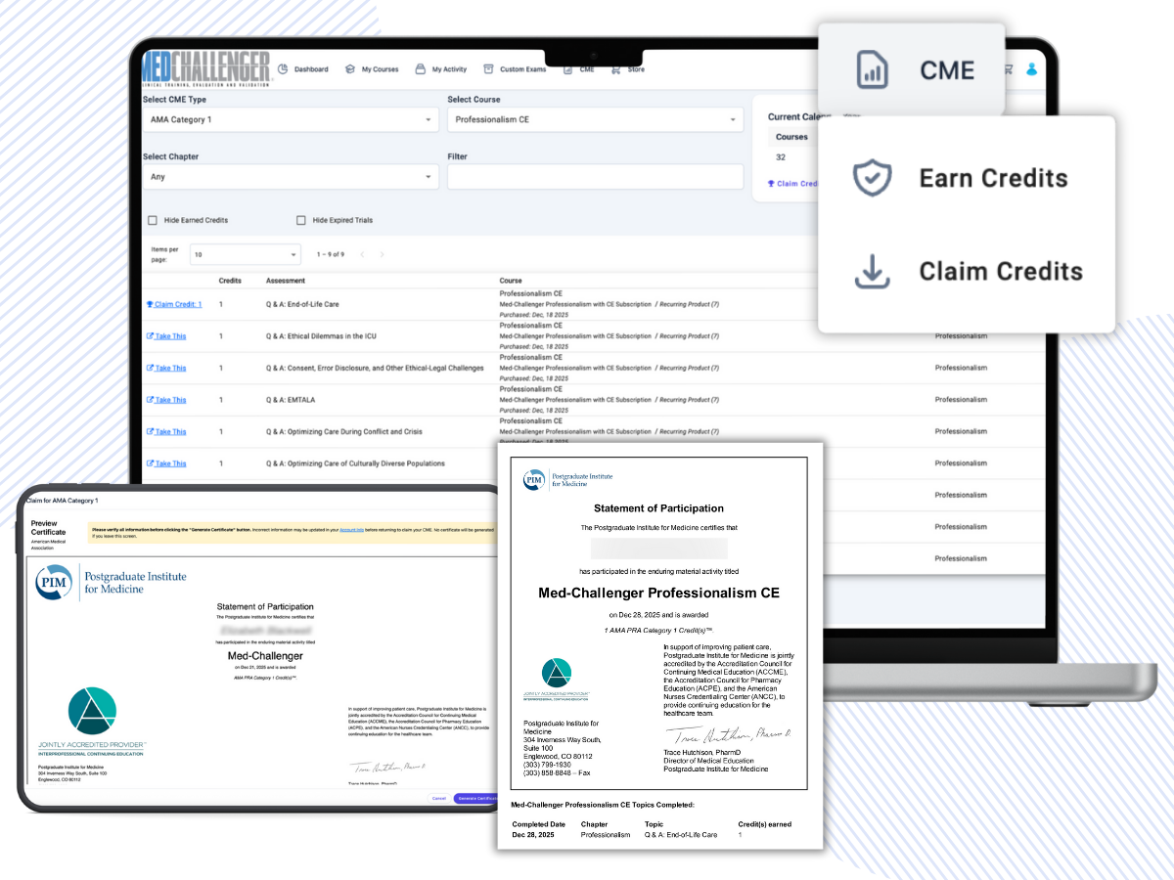Select the My Courses graduation cap icon

352,68
